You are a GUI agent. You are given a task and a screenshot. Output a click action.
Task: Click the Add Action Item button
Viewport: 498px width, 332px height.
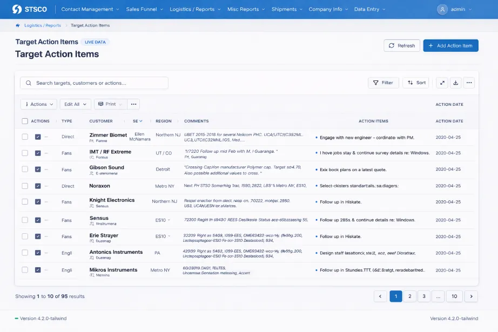(450, 46)
